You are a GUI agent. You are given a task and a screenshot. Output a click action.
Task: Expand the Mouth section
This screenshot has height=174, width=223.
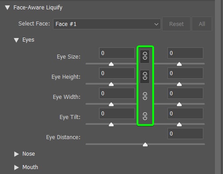pos(17,167)
